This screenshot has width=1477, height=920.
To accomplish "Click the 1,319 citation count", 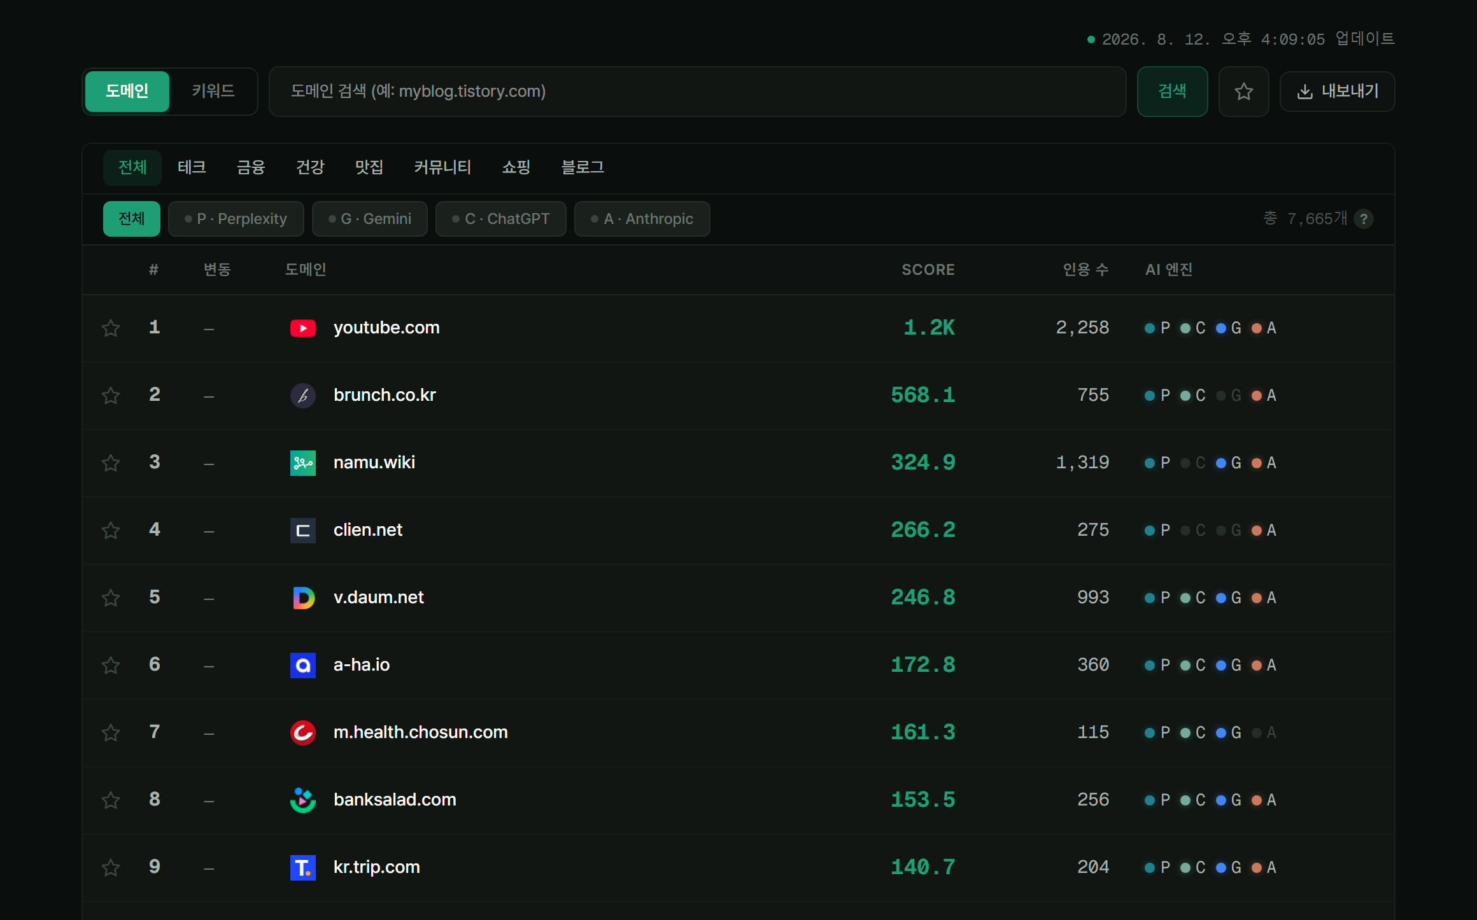I will (1082, 463).
